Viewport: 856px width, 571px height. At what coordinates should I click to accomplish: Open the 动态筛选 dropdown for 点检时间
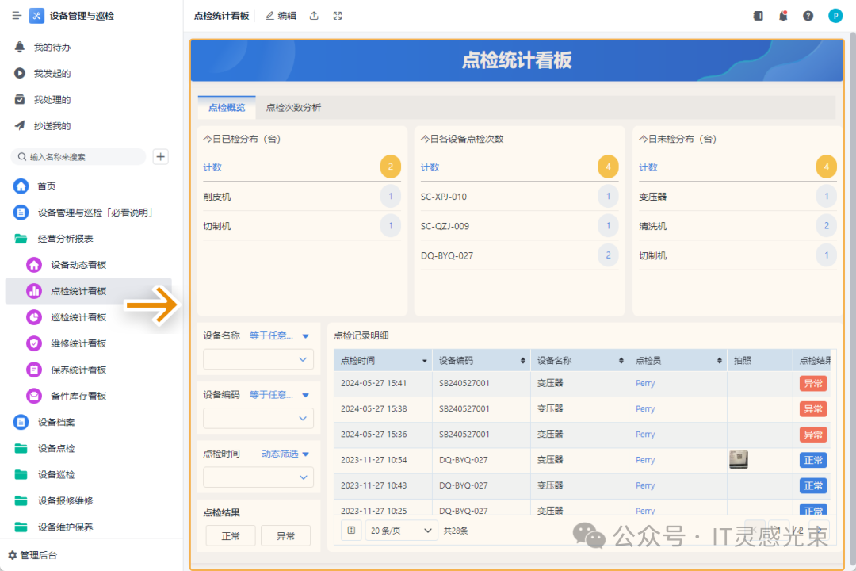[x=285, y=454]
